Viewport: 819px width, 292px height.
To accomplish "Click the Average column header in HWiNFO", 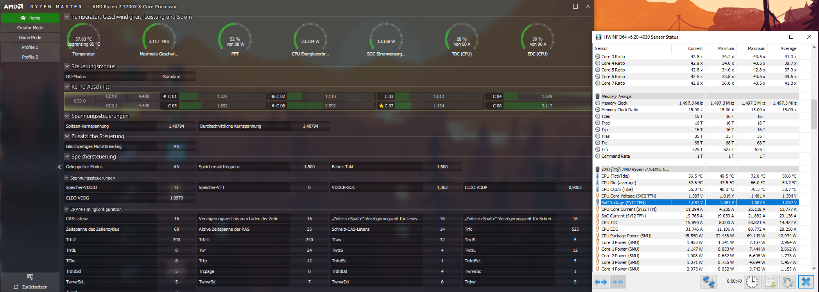I will 783,48.
